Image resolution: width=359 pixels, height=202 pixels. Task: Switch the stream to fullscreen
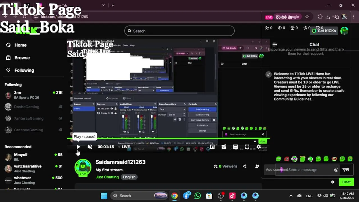click(x=247, y=147)
